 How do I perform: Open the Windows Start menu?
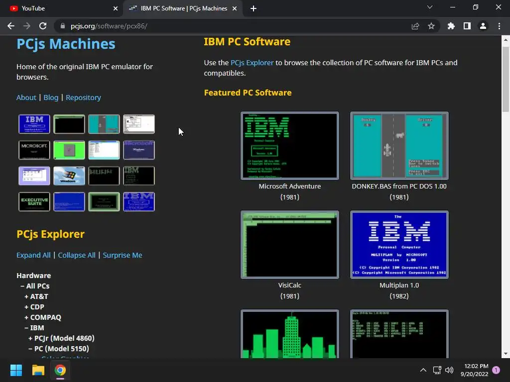16,370
